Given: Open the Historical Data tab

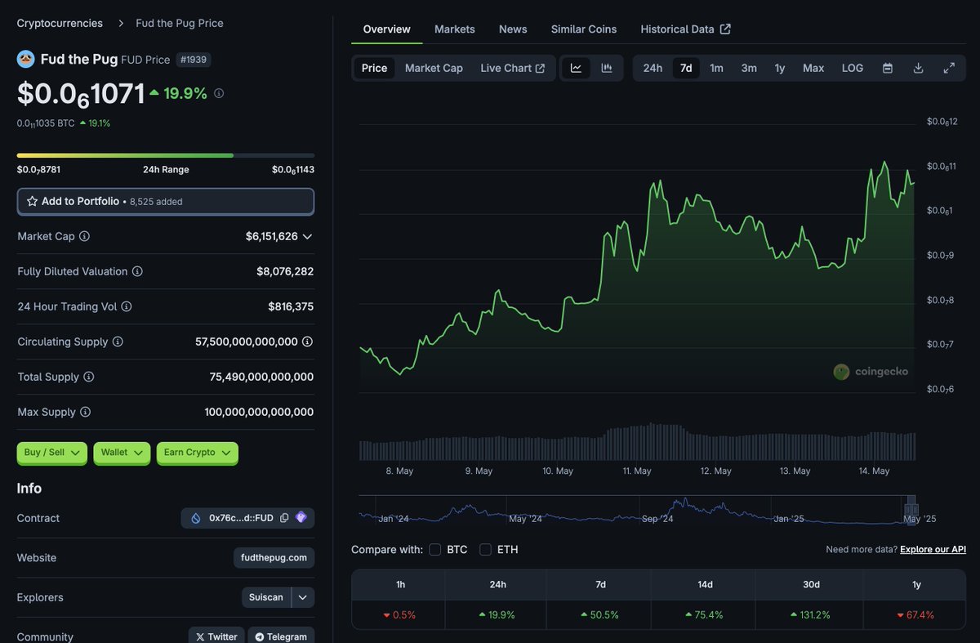Looking at the screenshot, I should coord(685,29).
